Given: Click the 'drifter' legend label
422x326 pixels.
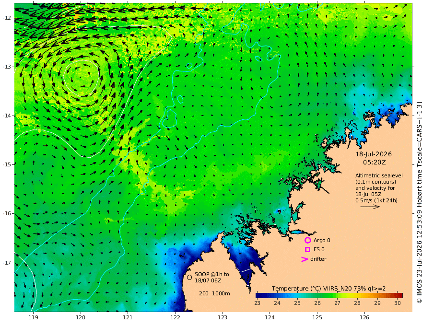Looking at the screenshot, I should [318, 259].
